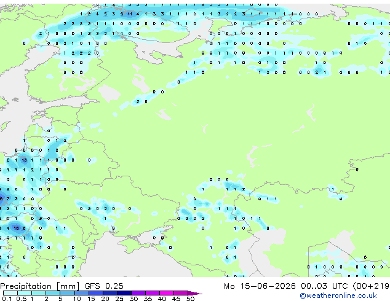The width and height of the screenshot is (390, 301).
Task: Click the legend scale label '30'
Action: (133, 299)
